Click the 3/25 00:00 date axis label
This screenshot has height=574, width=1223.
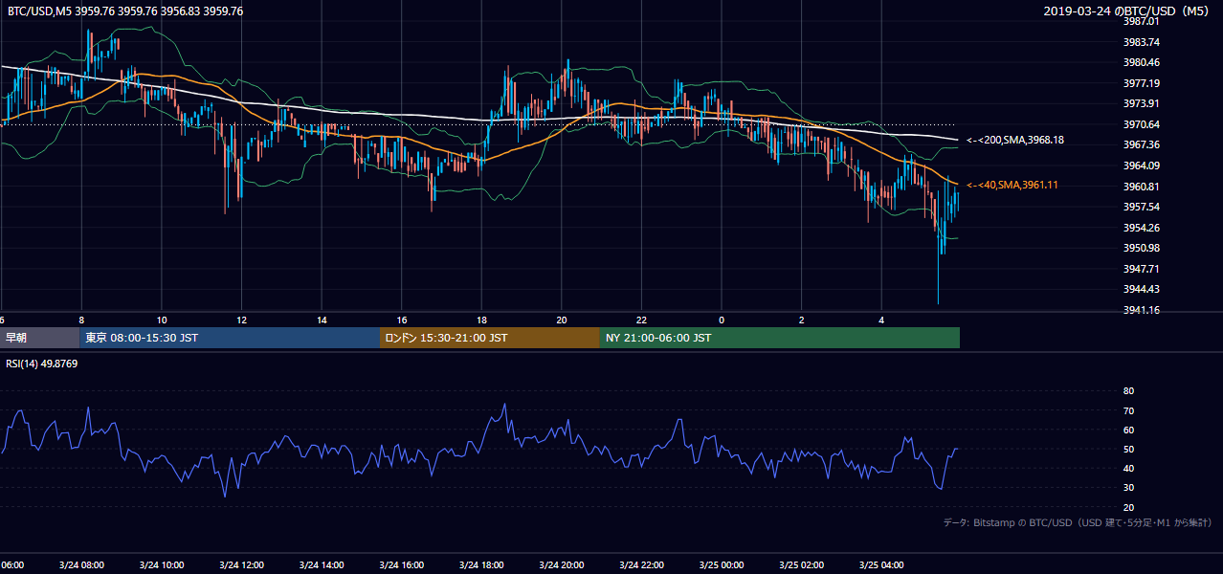(721, 565)
